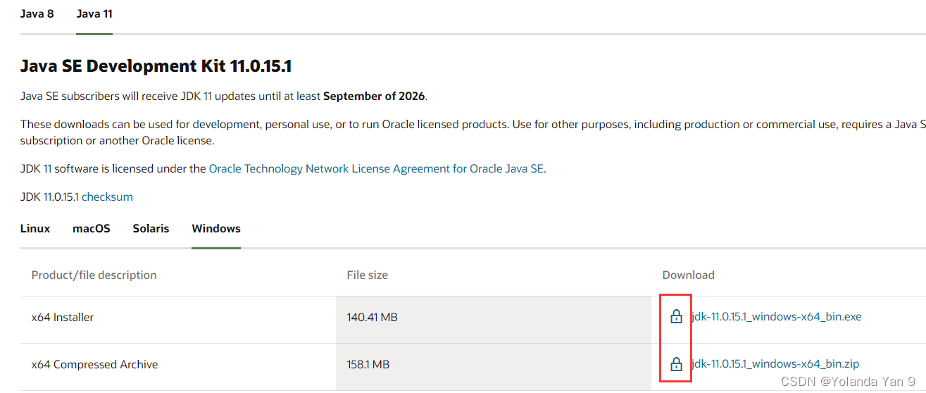Open the Oracle Technology Network License Agreement link
This screenshot has height=393, width=926.
point(376,169)
